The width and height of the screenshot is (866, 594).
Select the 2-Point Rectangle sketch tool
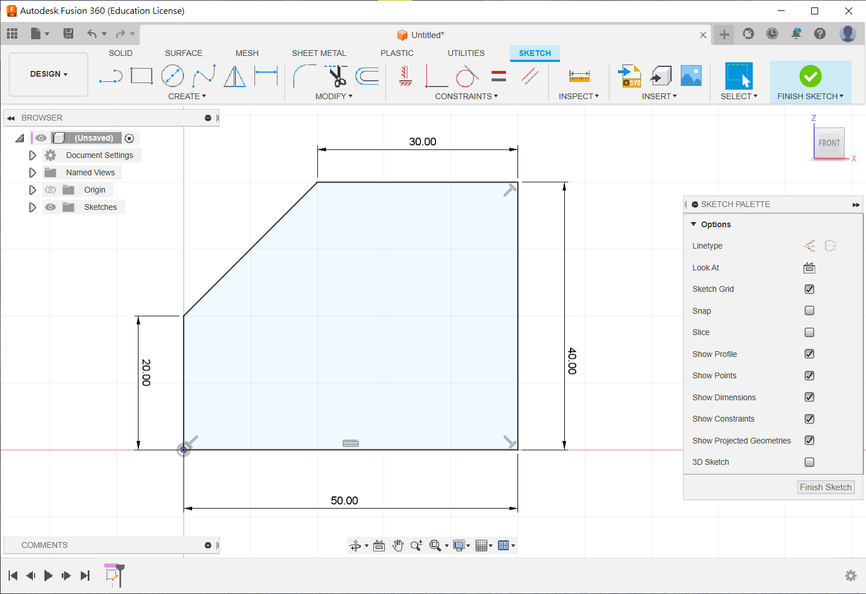(141, 76)
